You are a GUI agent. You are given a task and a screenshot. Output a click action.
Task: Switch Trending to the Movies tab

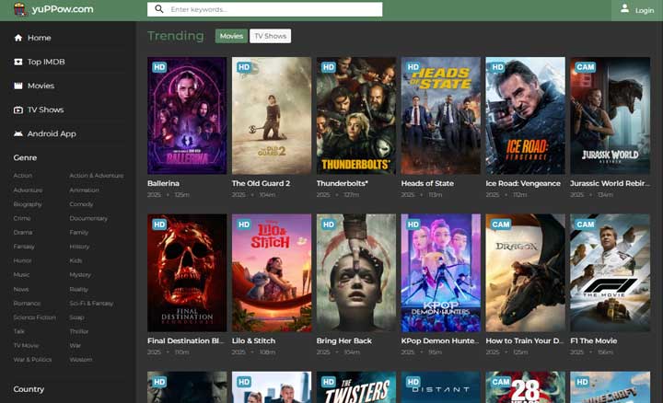pyautogui.click(x=231, y=36)
